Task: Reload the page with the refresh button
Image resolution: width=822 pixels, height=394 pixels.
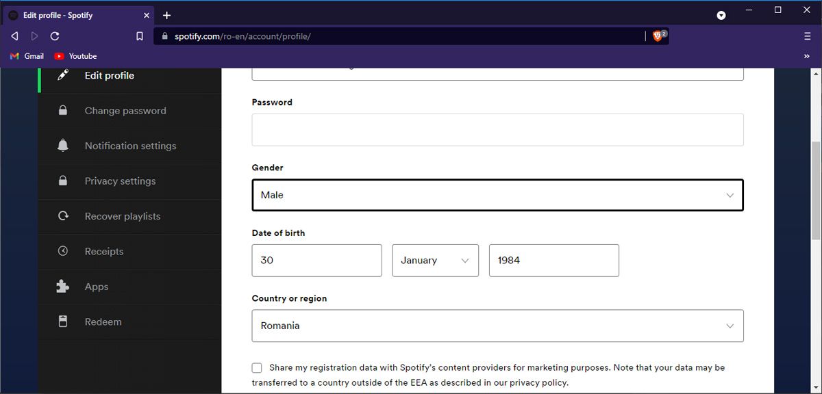Action: [55, 36]
